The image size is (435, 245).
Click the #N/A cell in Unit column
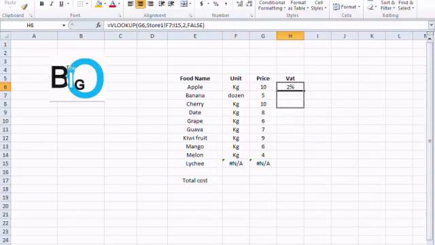pyautogui.click(x=236, y=163)
